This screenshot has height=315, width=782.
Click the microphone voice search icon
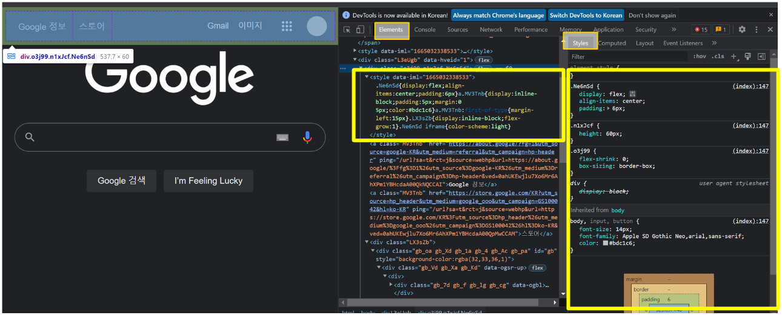pyautogui.click(x=307, y=137)
